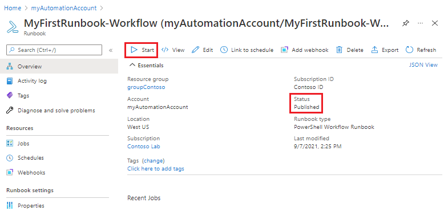Click the Schedules clock icon in sidebar
The image size is (448, 211).
(10, 158)
